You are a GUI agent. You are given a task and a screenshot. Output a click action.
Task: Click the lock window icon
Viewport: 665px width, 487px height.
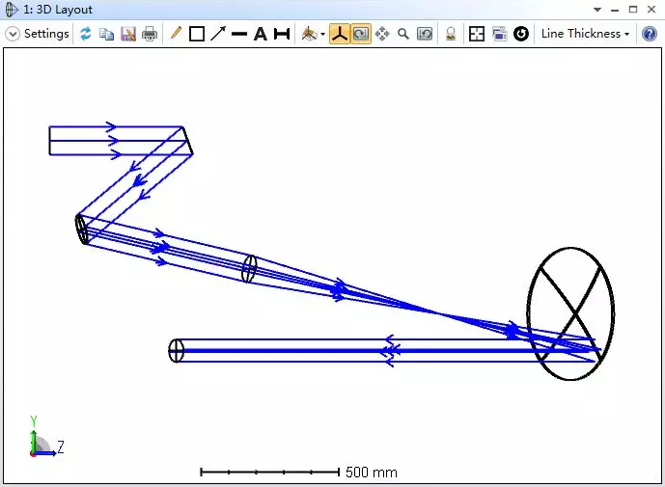pos(451,34)
